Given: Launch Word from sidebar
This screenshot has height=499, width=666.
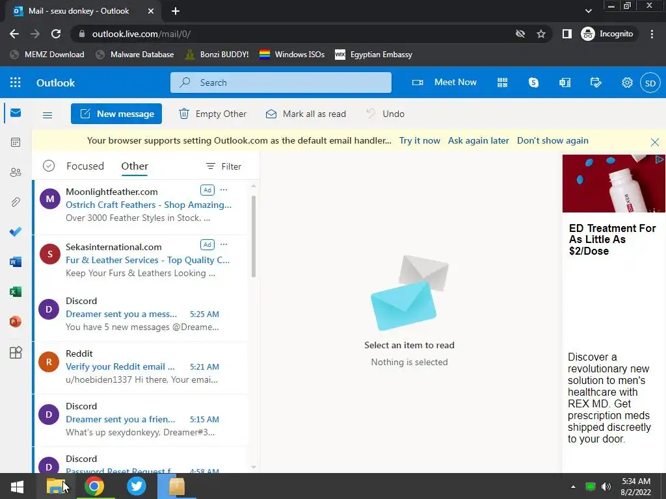Looking at the screenshot, I should [16, 262].
